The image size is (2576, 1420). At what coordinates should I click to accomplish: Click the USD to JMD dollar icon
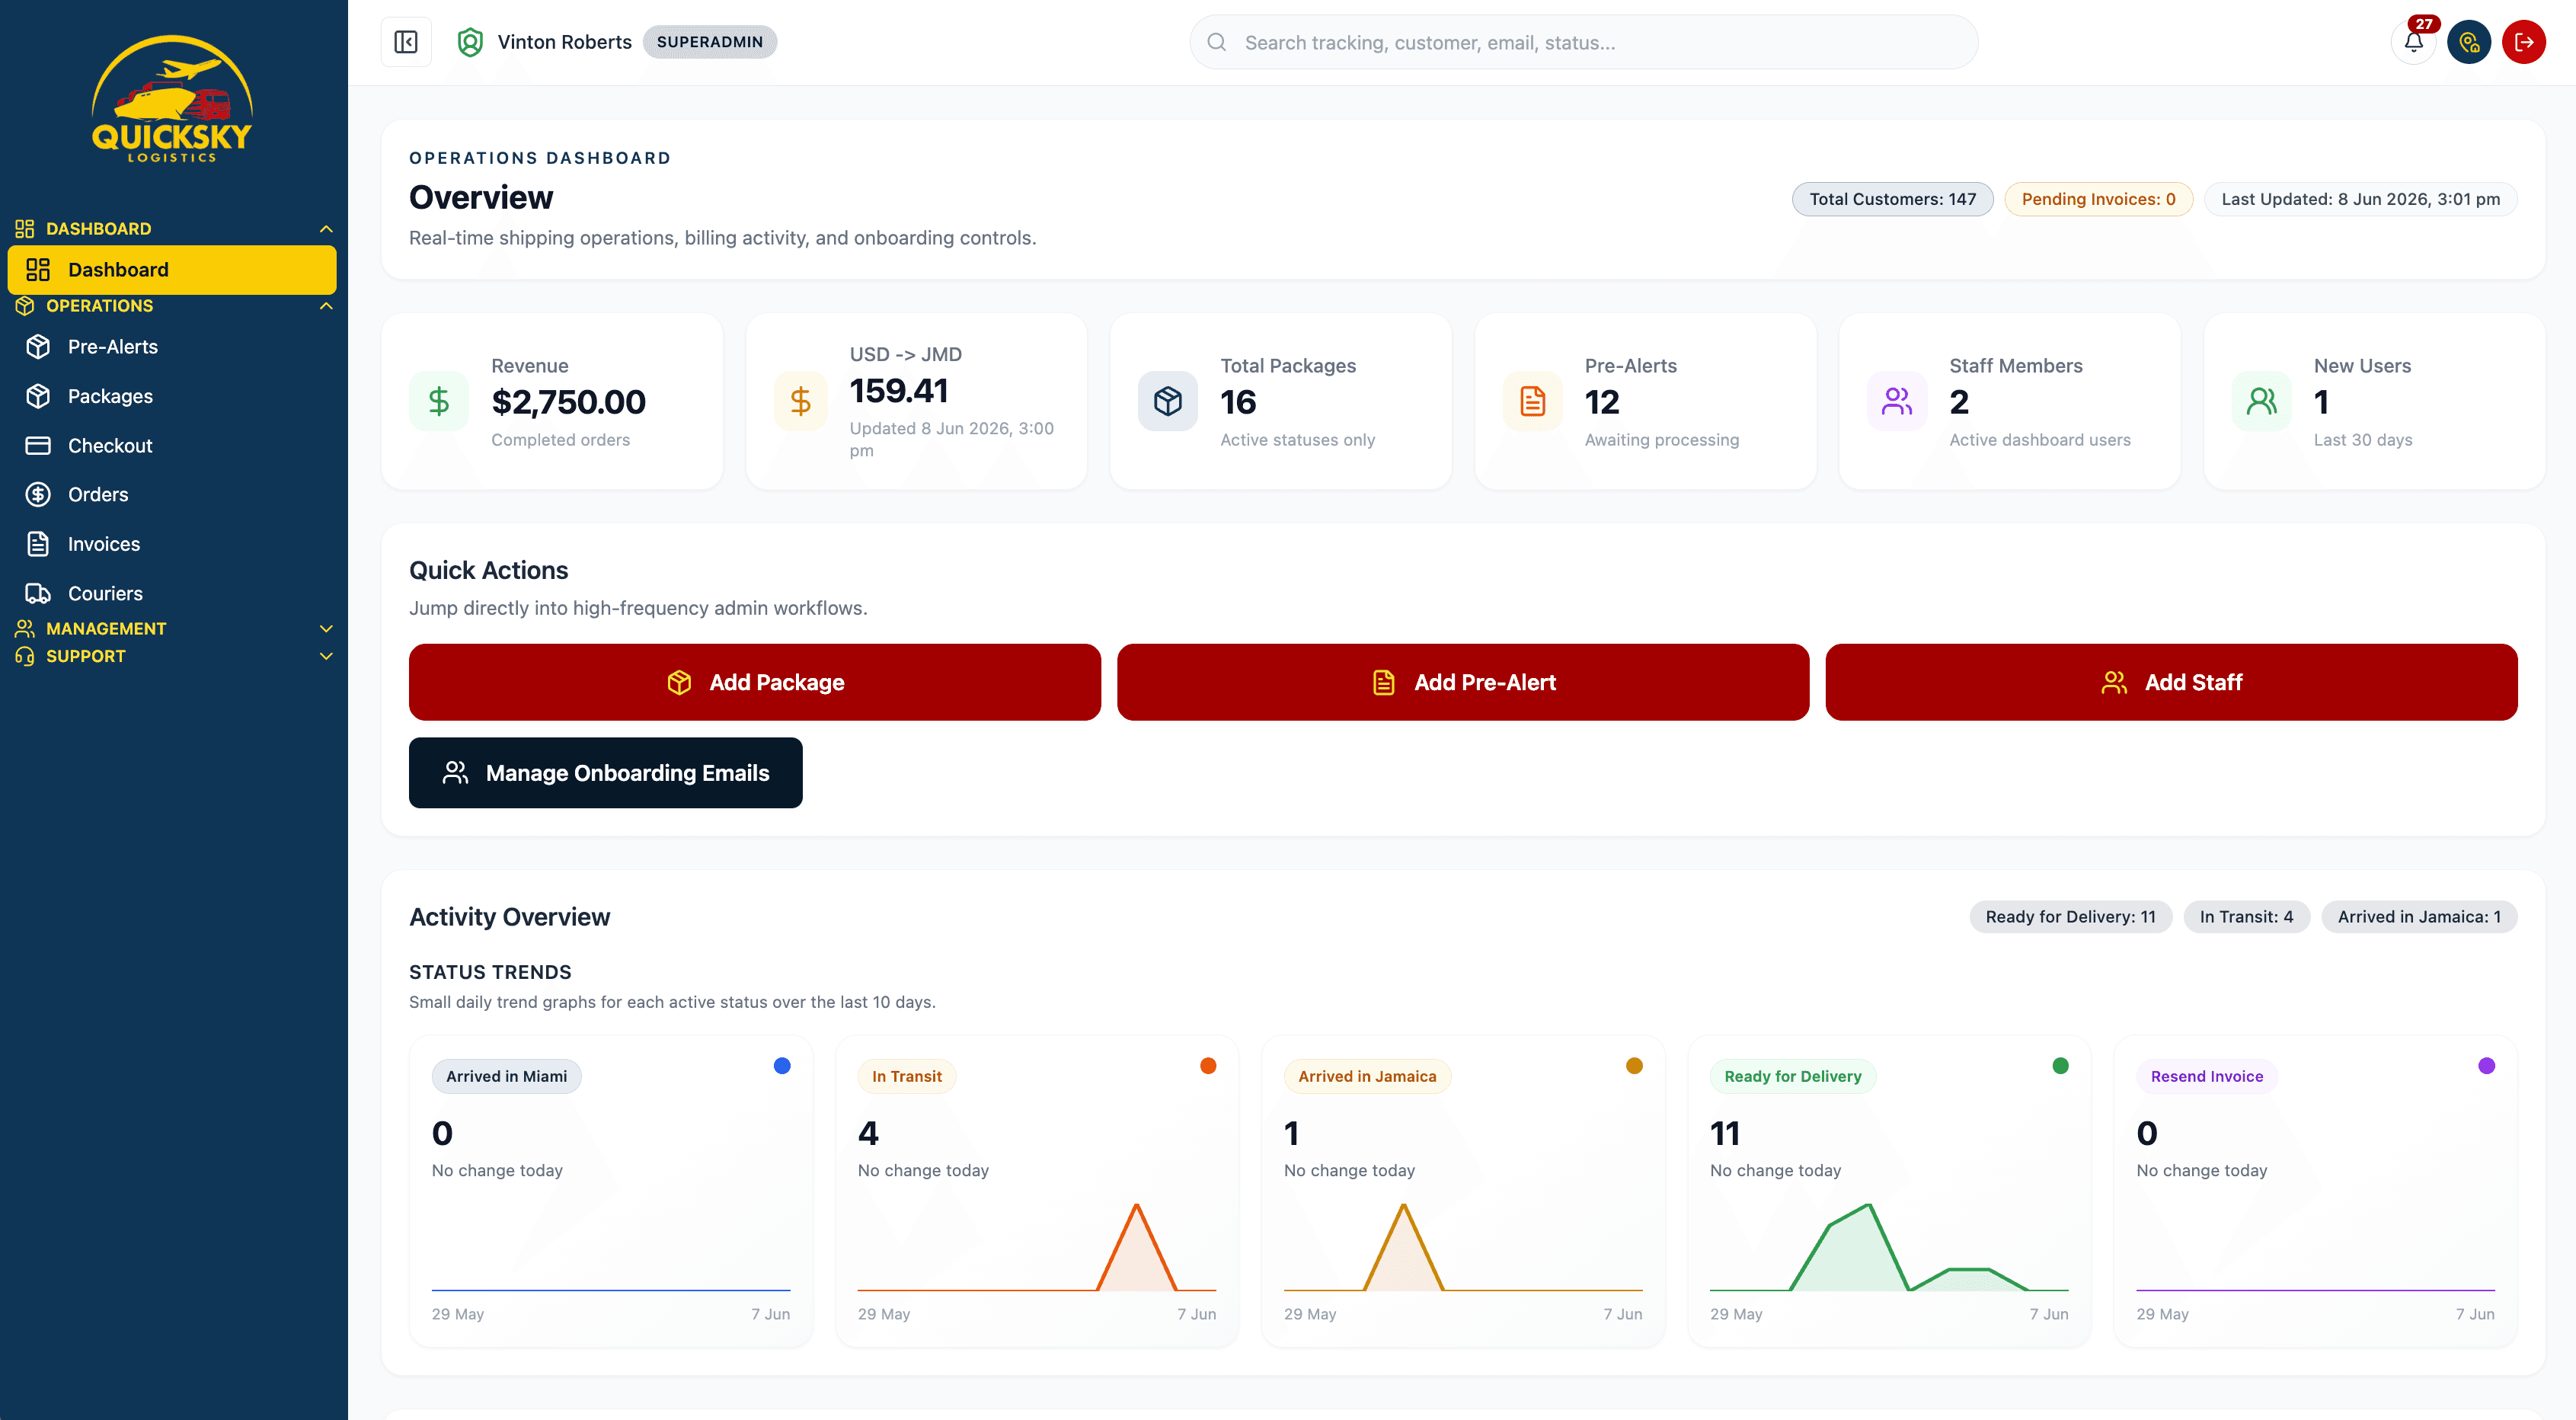tap(801, 402)
